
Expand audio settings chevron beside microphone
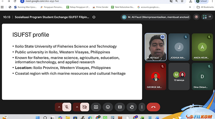[59, 107]
